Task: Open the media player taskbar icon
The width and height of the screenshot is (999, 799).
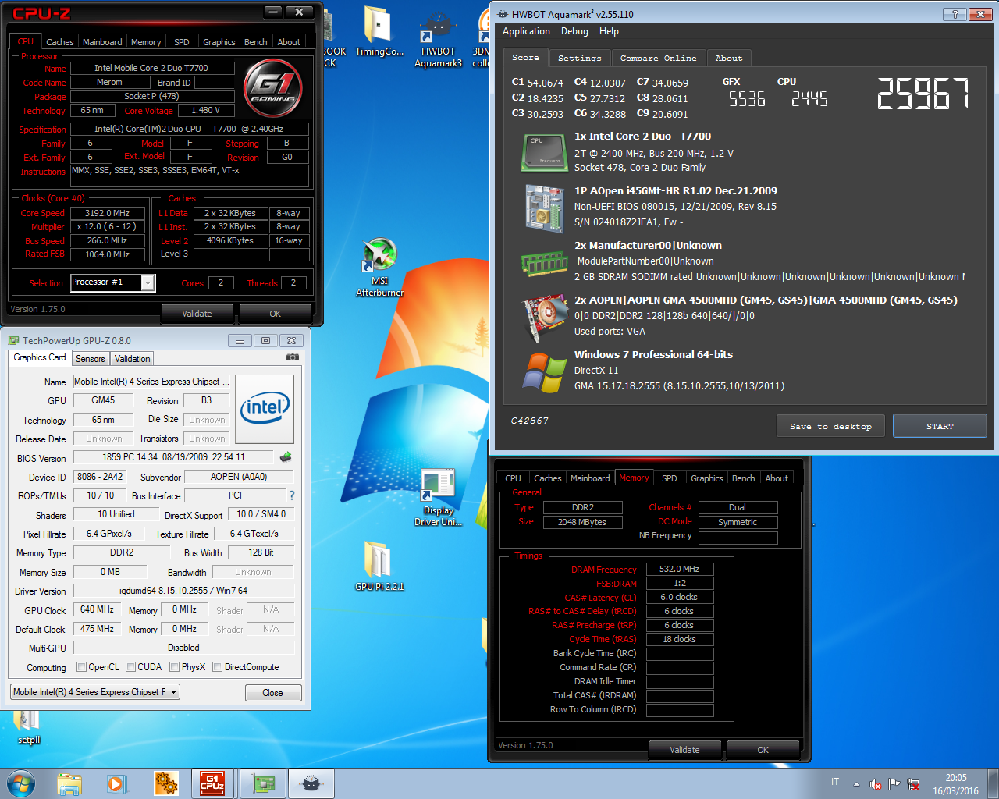Action: click(117, 783)
